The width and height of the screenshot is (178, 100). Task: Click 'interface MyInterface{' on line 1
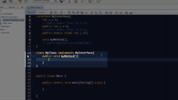tap(53, 16)
